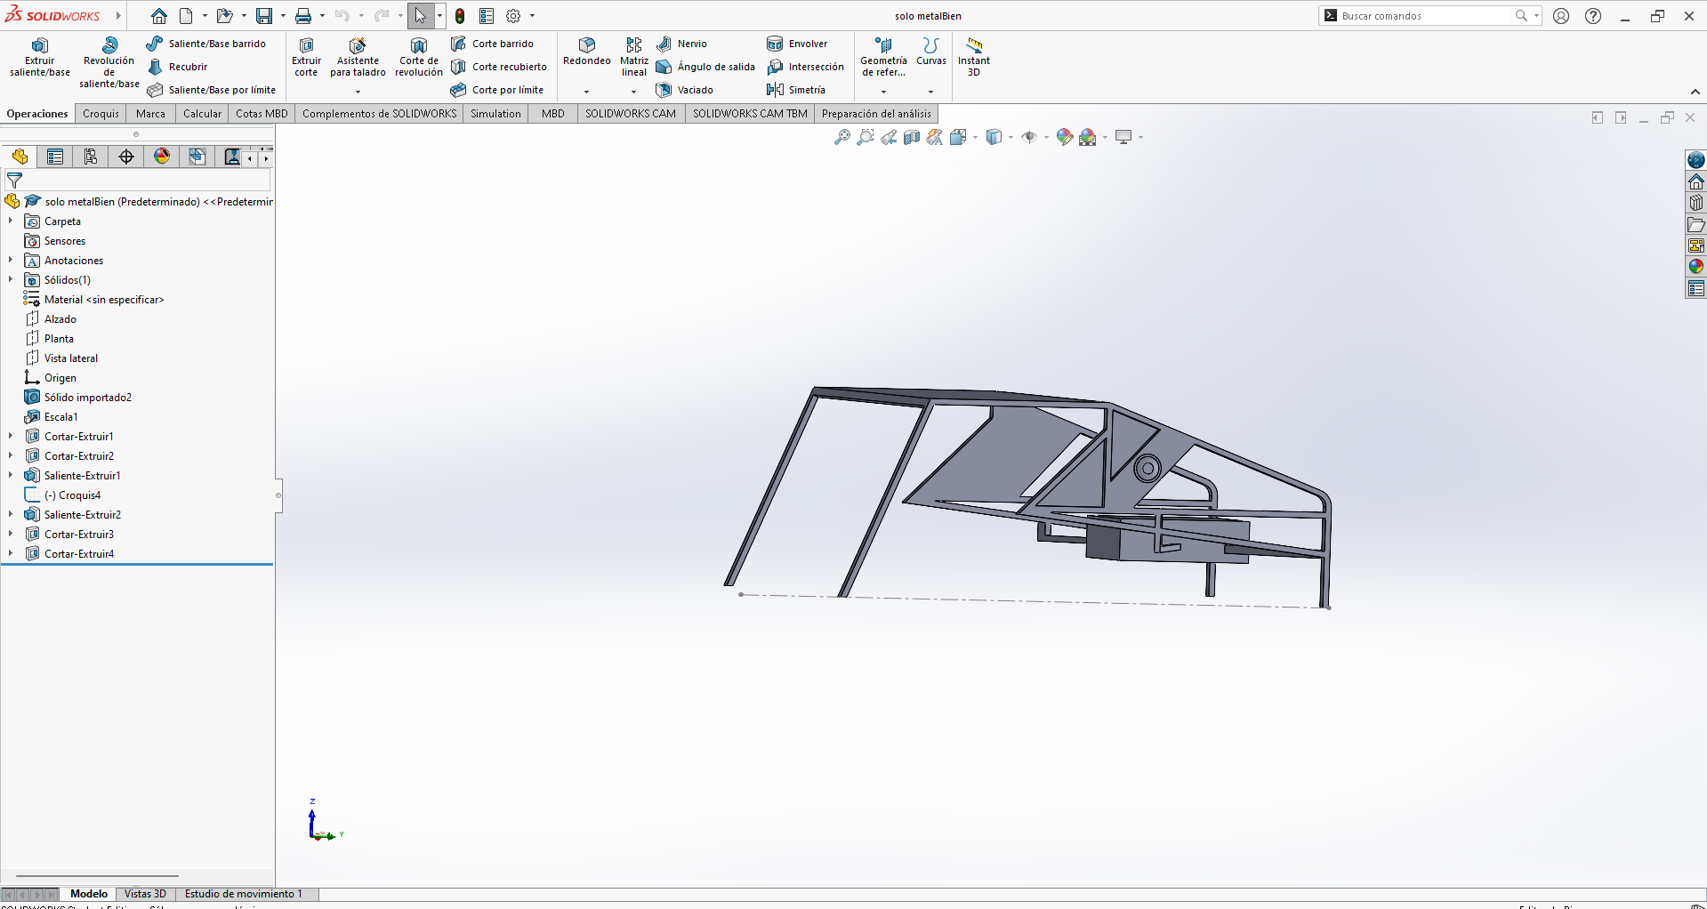This screenshot has height=909, width=1707.
Task: Open the Geometría de referencia tool
Action: tap(883, 58)
